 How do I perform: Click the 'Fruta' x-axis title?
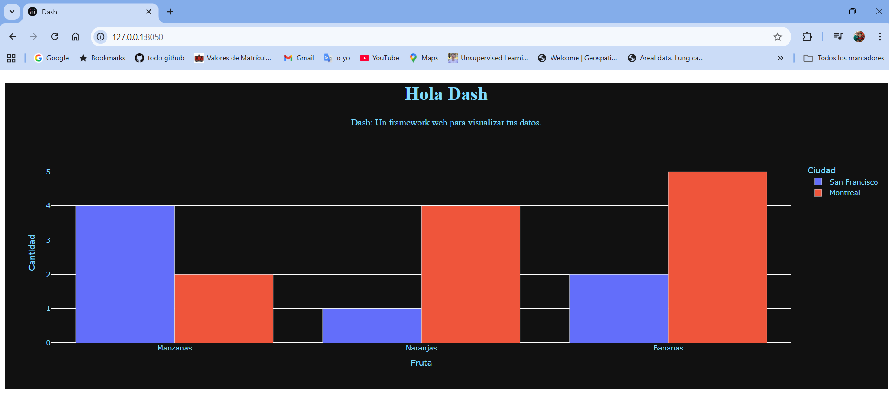tap(421, 363)
